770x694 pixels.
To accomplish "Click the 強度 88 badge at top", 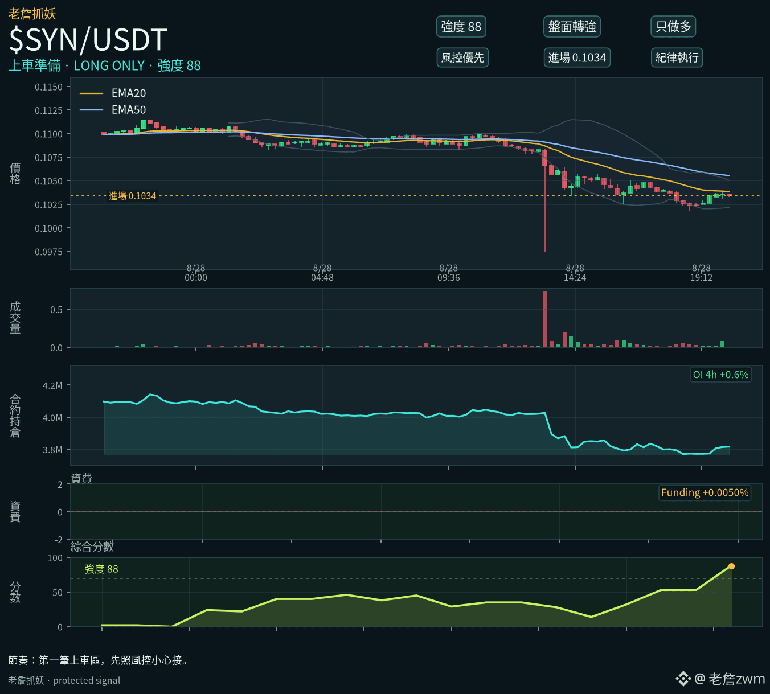I will pyautogui.click(x=461, y=27).
